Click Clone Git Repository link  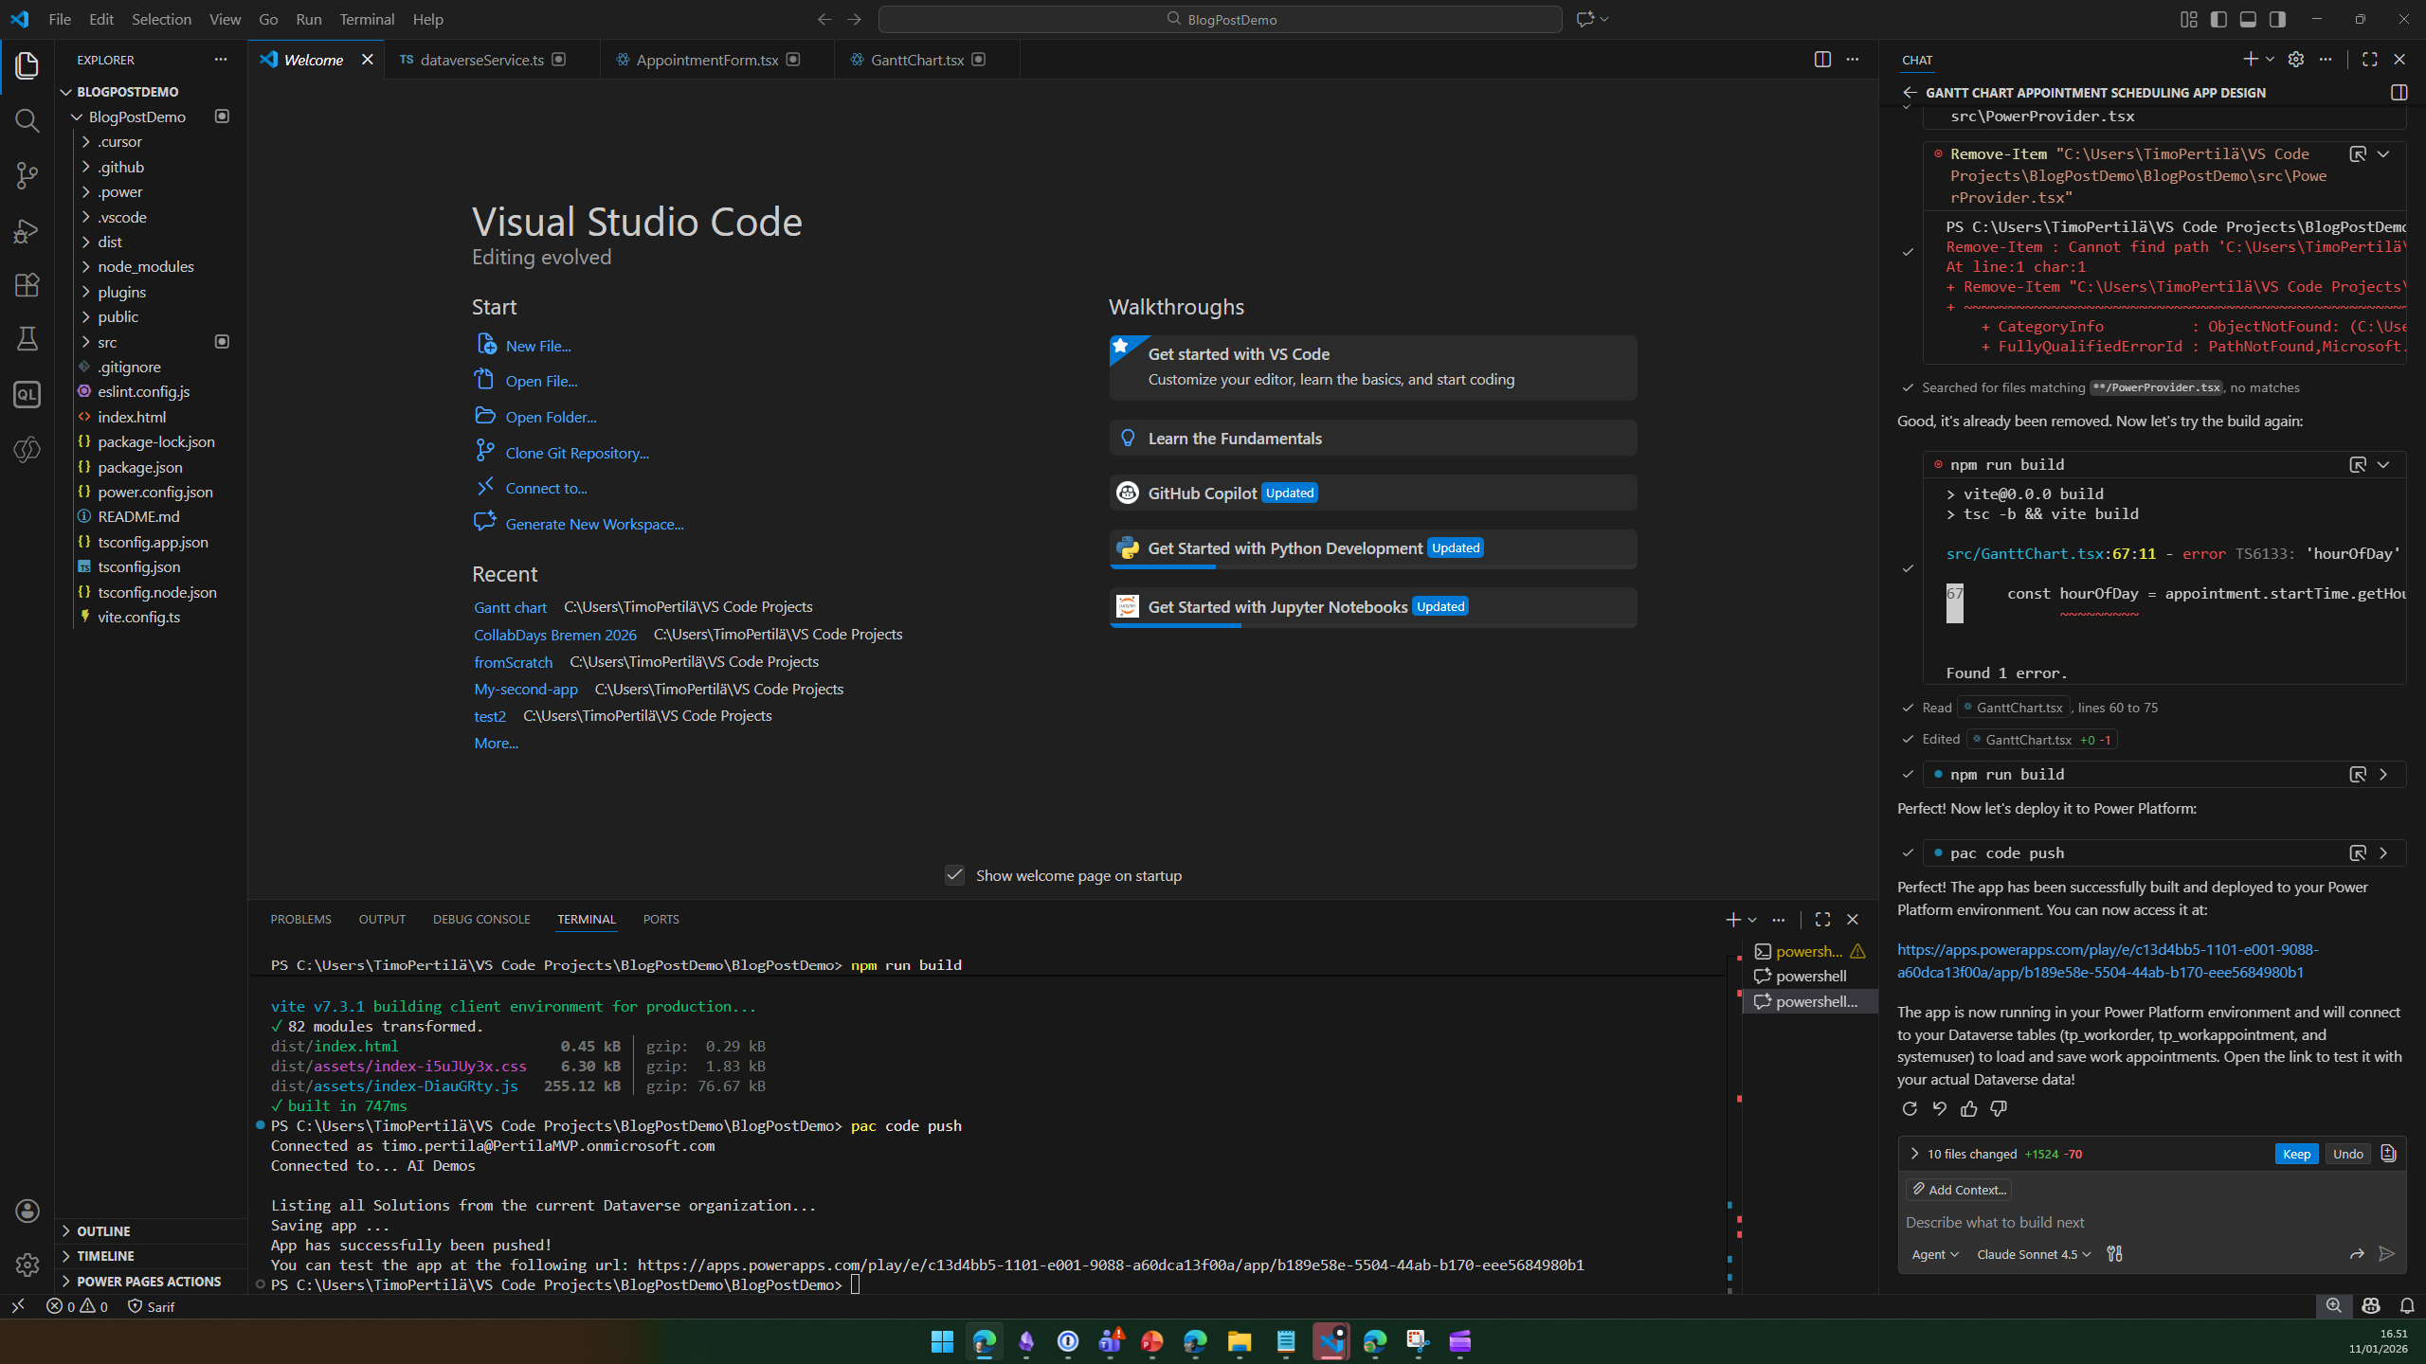click(576, 453)
